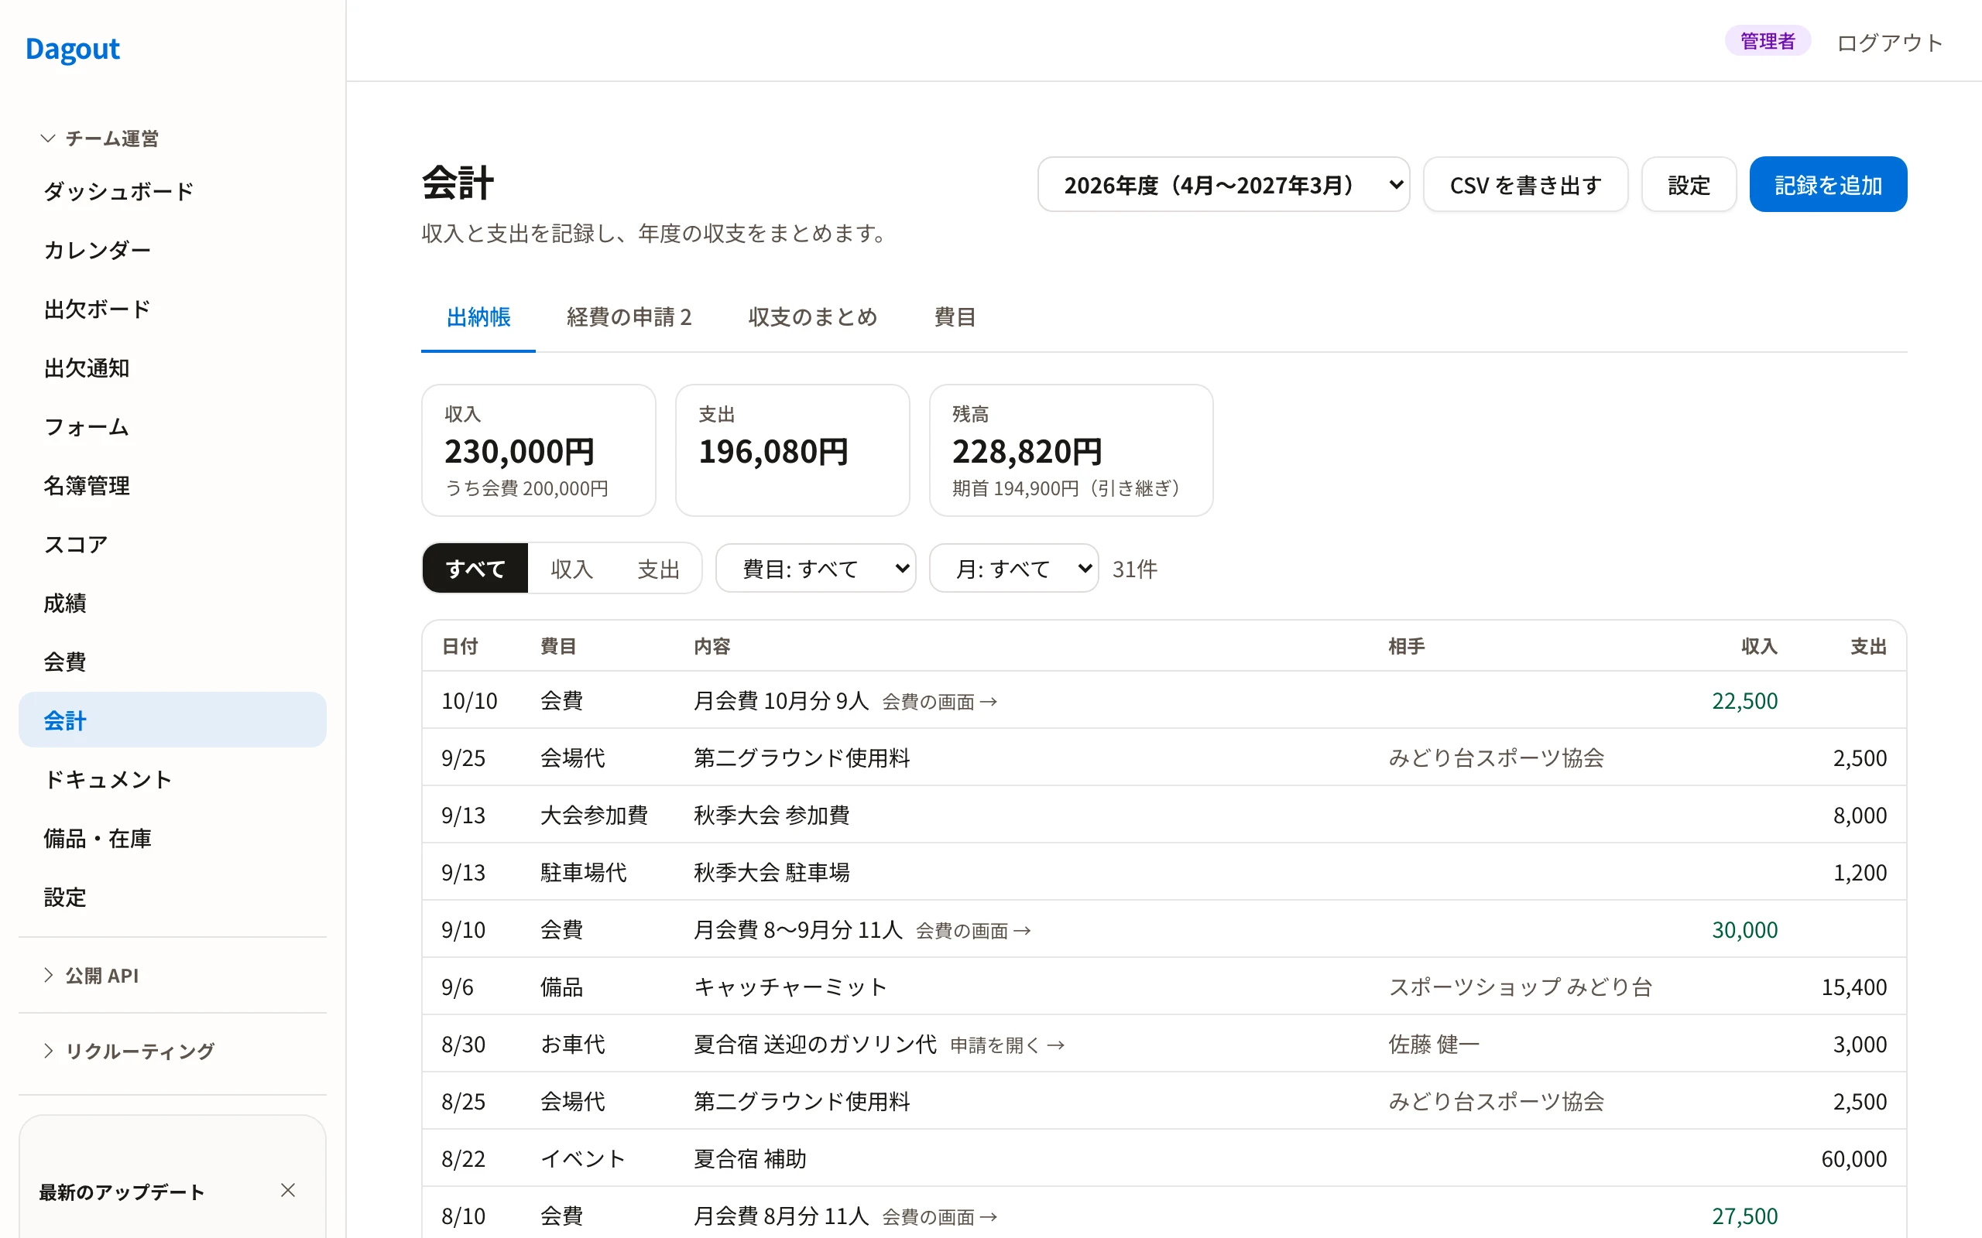Switch to the 出納帳 tab

click(478, 318)
